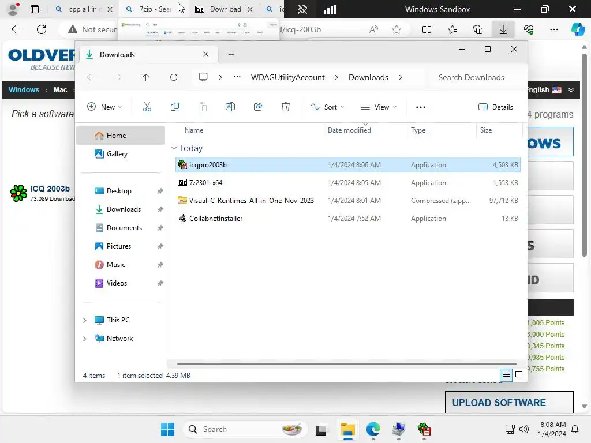Click the Read aloud icon in address bar
The height and width of the screenshot is (443, 591).
click(x=373, y=29)
